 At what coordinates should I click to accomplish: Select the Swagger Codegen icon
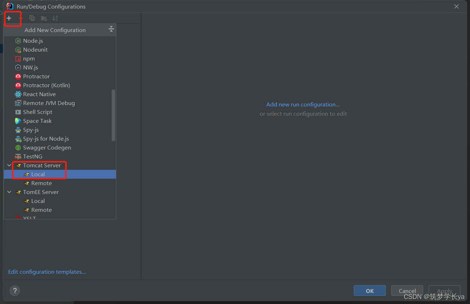pos(18,148)
